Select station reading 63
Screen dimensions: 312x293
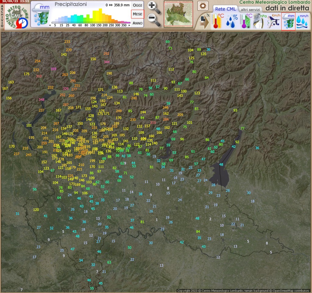[x=109, y=262]
